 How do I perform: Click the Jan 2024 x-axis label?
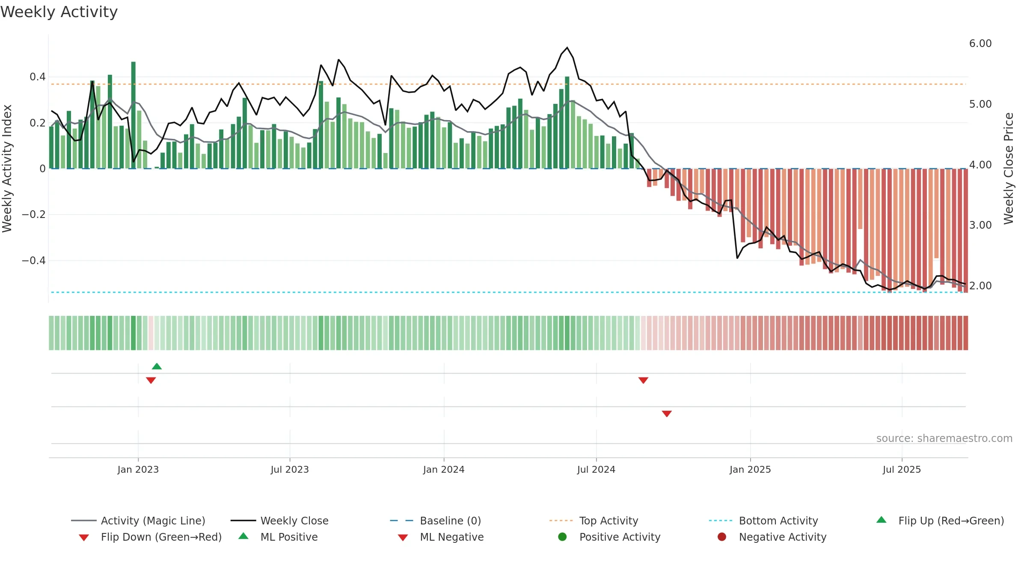pos(444,469)
